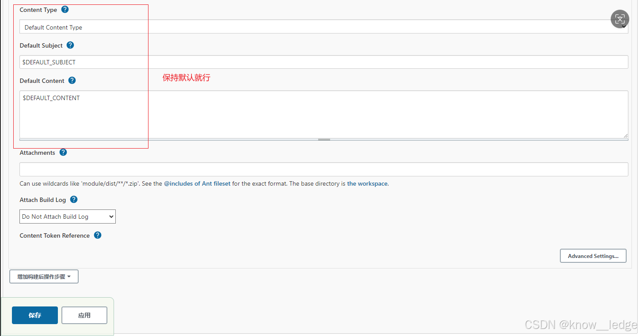Click the Advanced Settings... button
The height and width of the screenshot is (336, 639).
[x=593, y=256]
